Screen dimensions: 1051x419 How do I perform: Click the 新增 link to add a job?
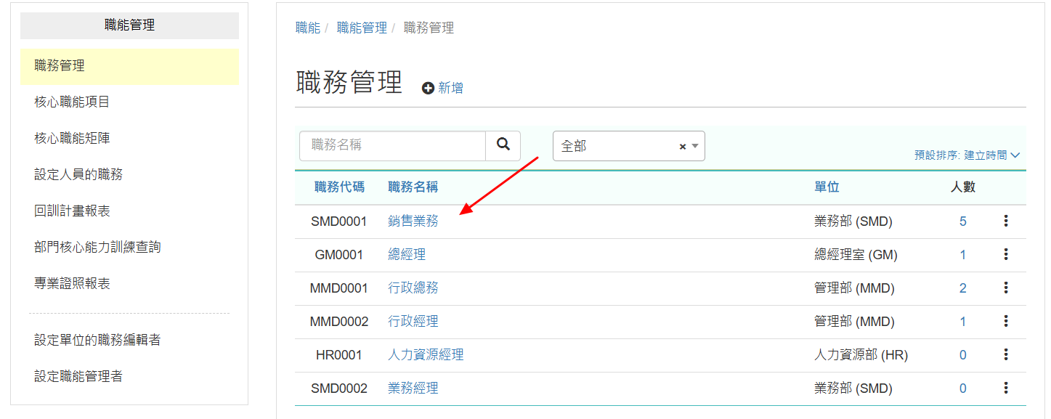click(x=450, y=88)
